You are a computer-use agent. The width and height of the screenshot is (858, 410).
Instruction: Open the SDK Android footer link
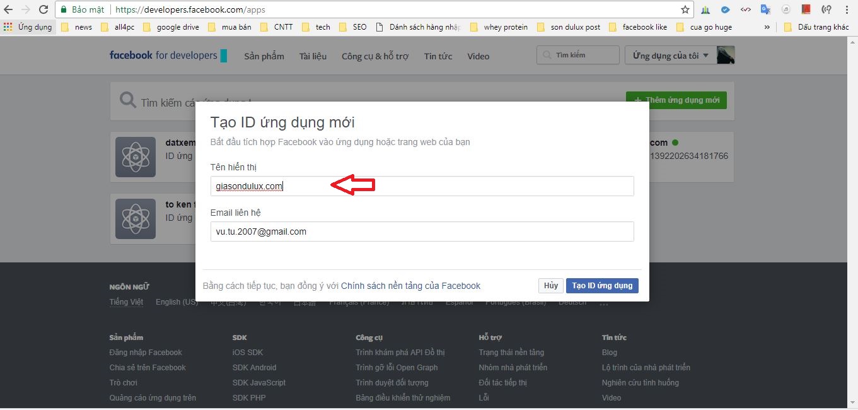pos(254,368)
